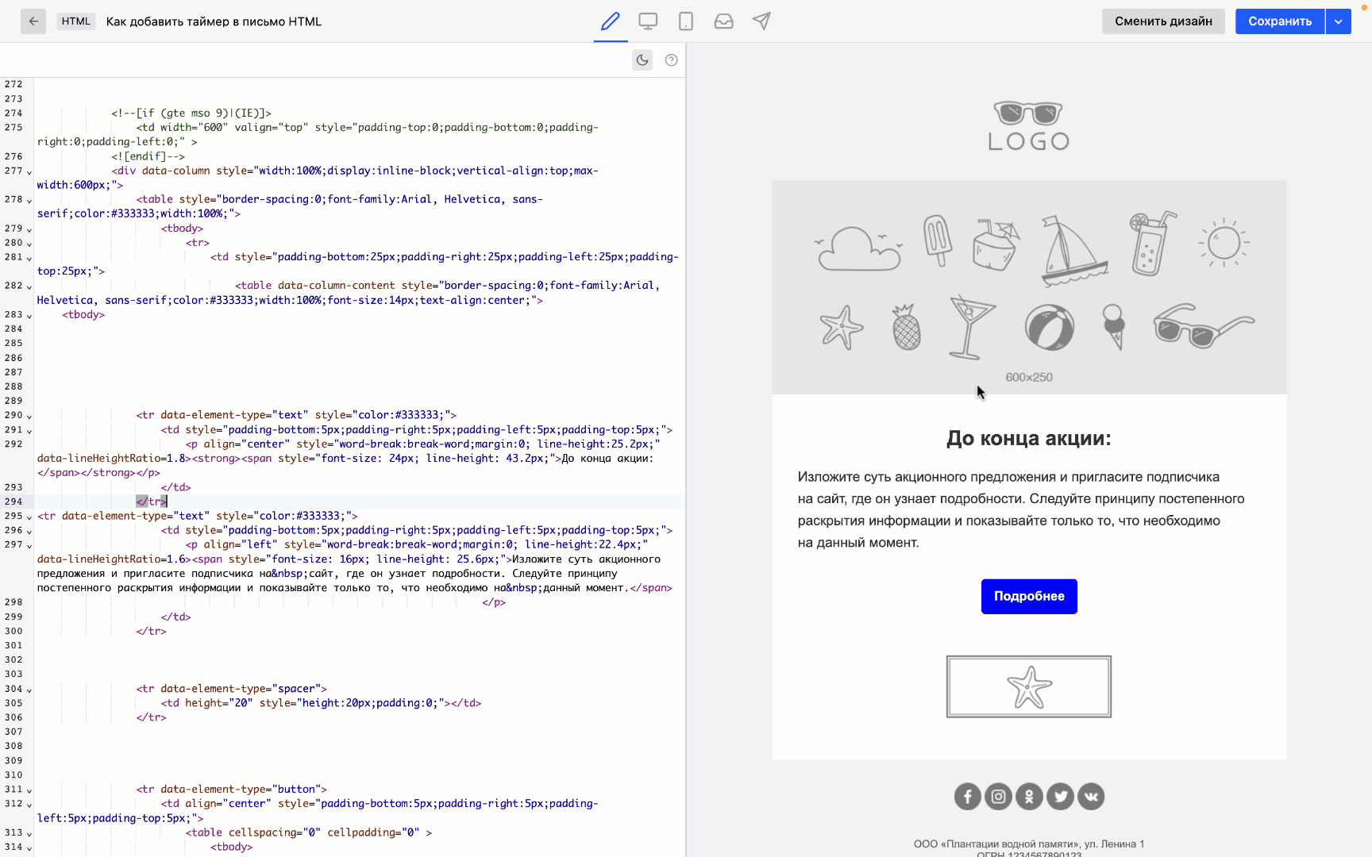Switch to desktop preview mode
This screenshot has width=1372, height=857.
pyautogui.click(x=648, y=21)
